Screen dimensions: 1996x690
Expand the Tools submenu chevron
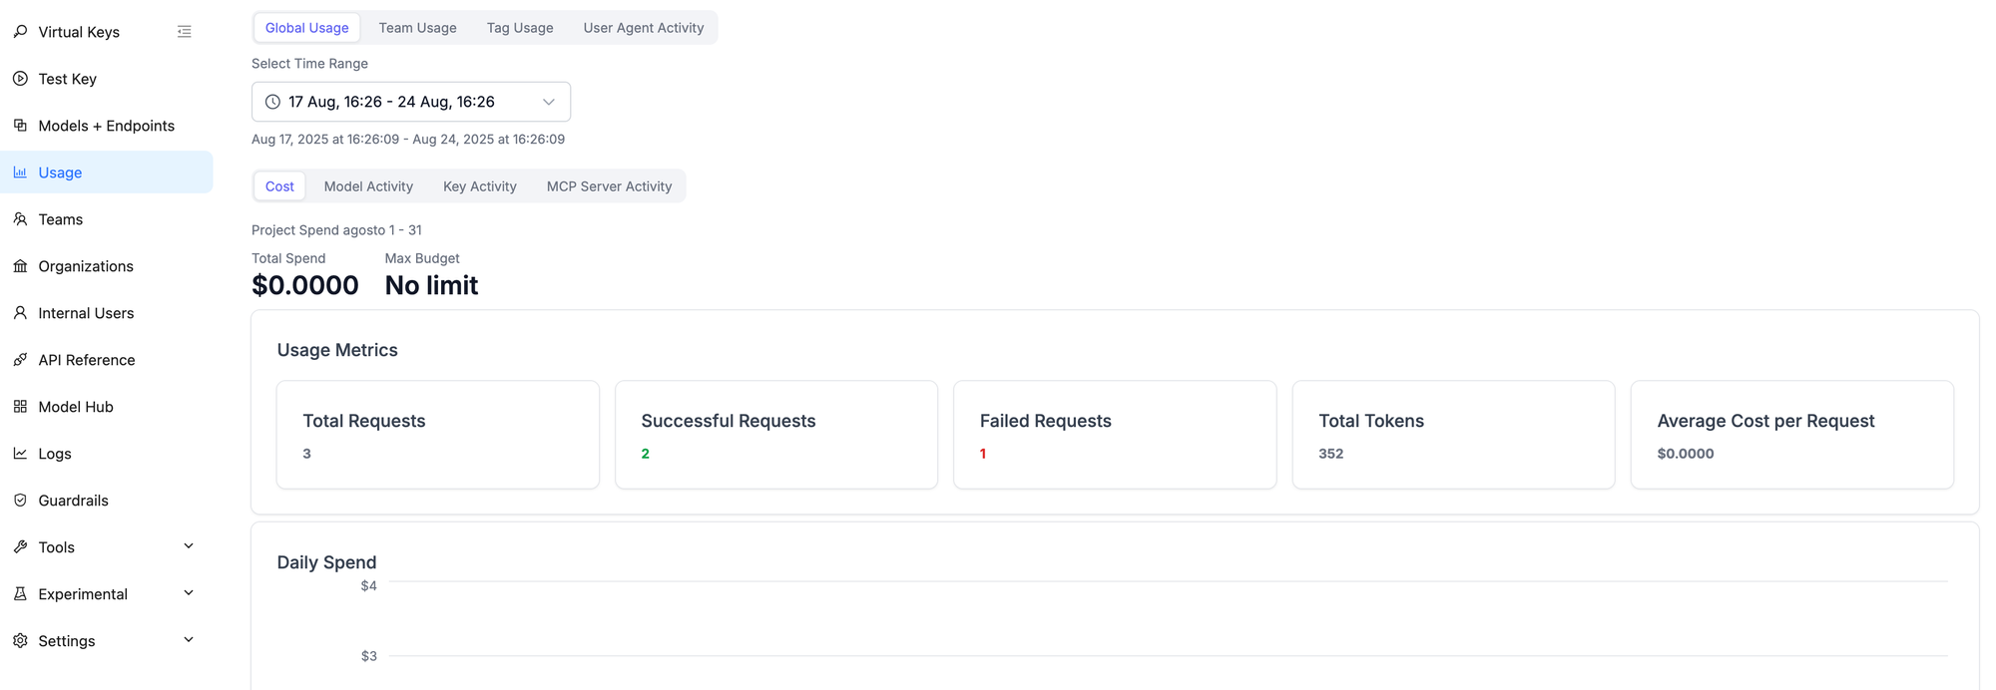189,546
